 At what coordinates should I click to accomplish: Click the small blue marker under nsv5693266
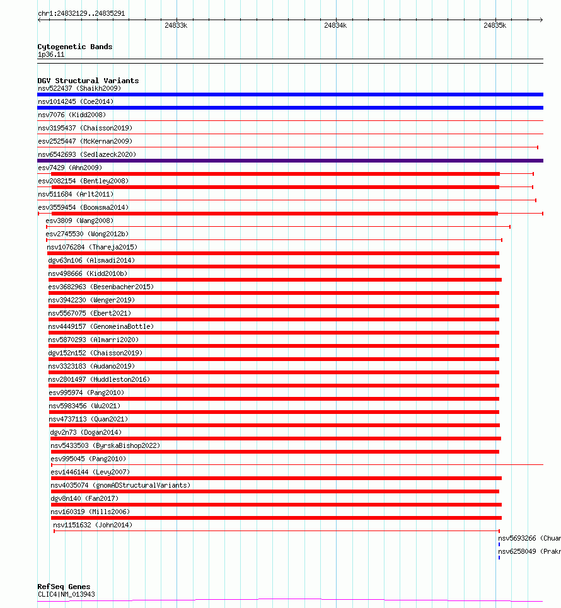(499, 544)
